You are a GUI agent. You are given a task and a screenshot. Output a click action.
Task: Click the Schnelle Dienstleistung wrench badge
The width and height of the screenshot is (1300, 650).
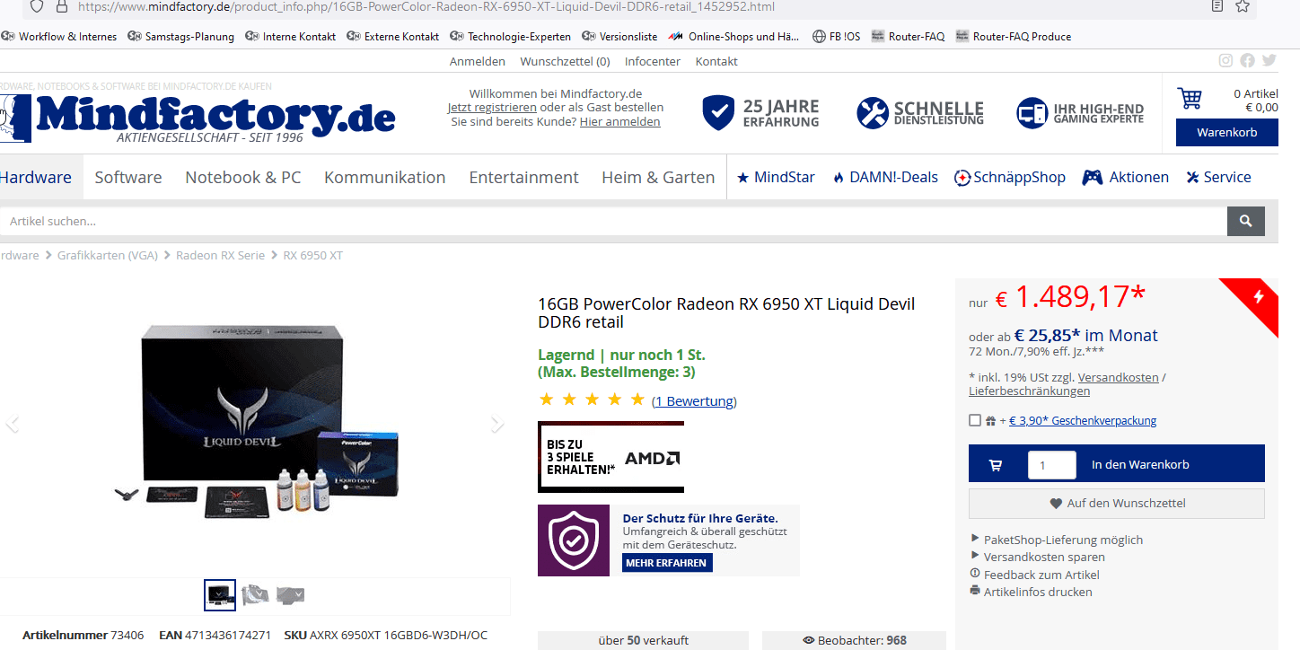(x=920, y=113)
